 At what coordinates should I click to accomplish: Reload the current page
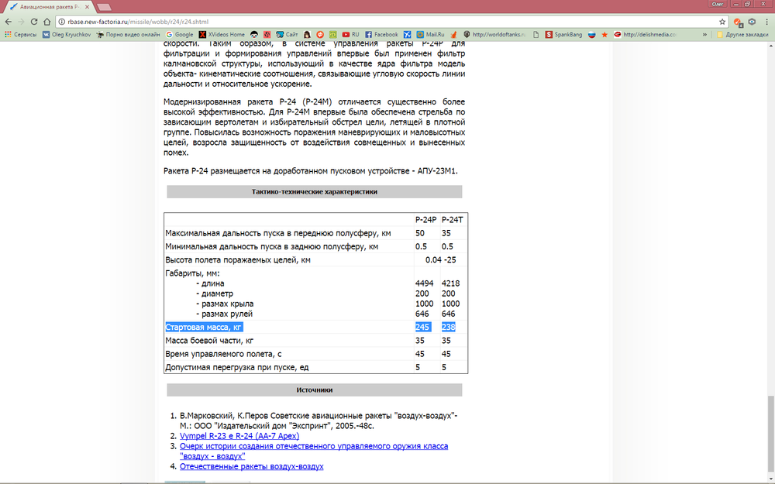[x=33, y=22]
